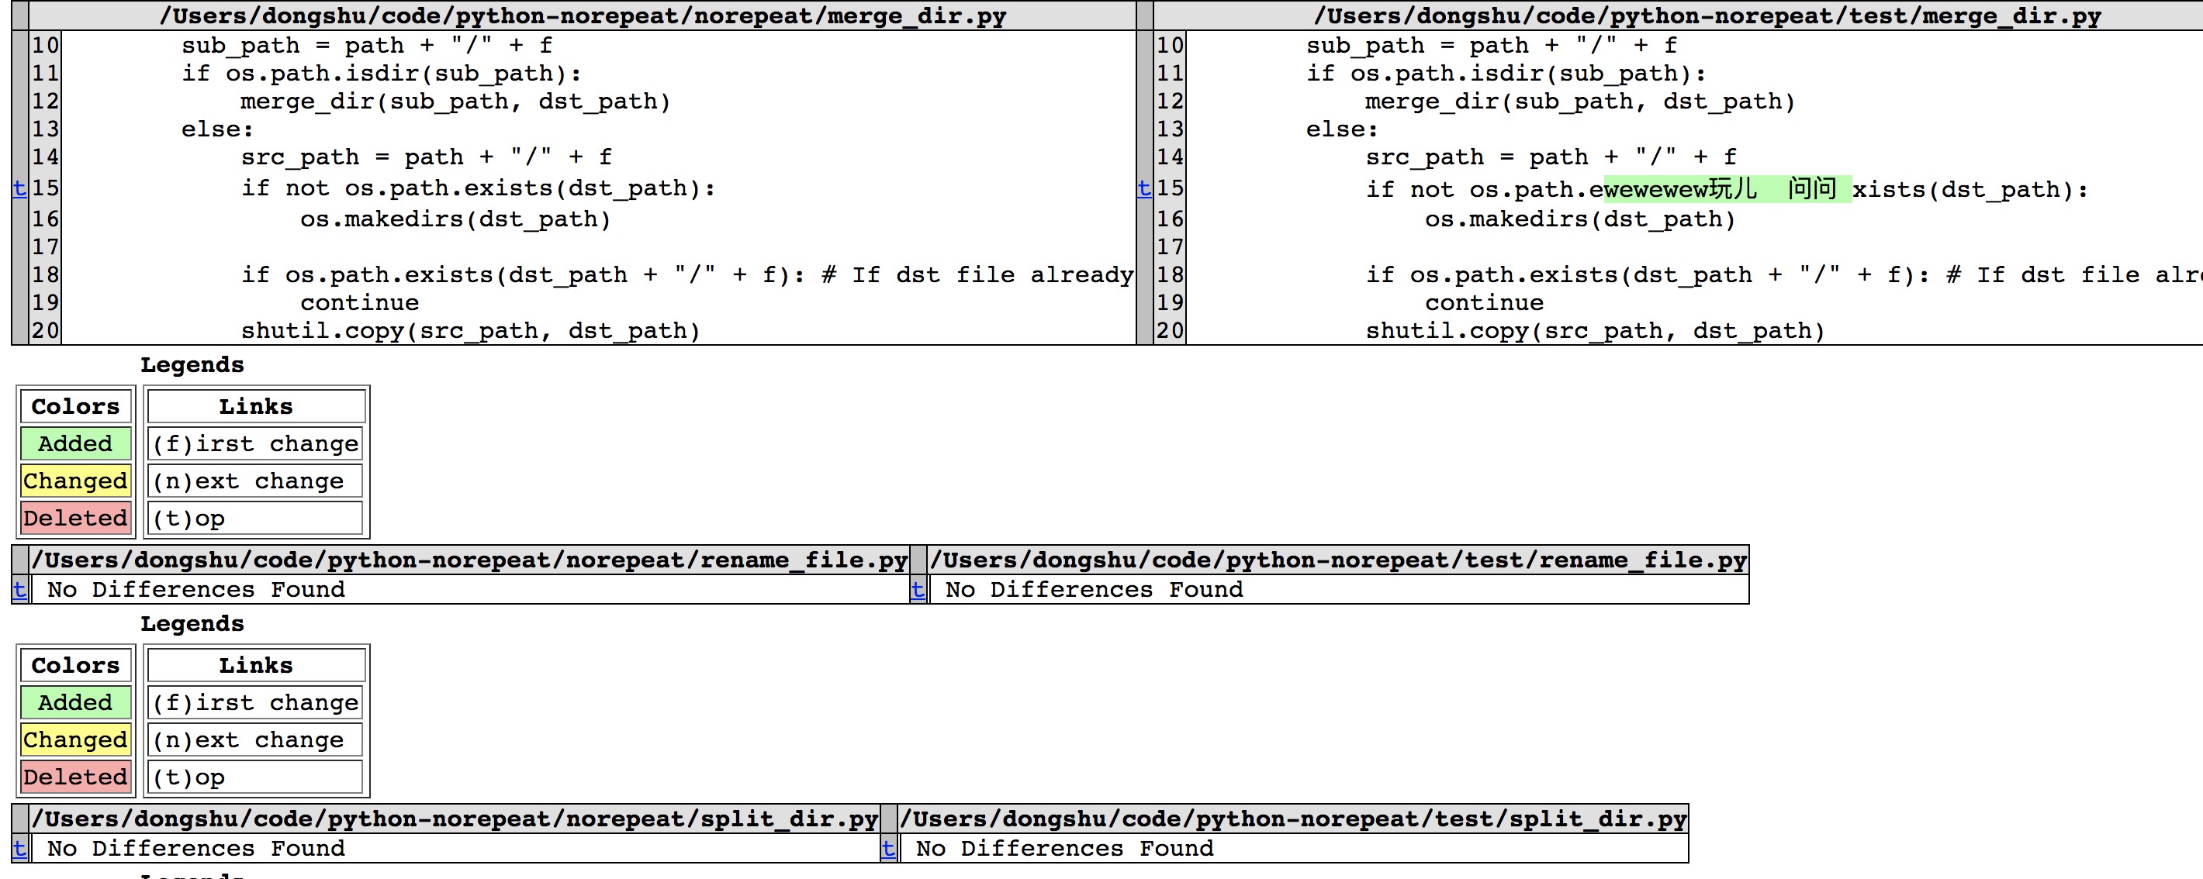Click line number 18 in the left pane
The height and width of the screenshot is (879, 2203).
coord(45,274)
